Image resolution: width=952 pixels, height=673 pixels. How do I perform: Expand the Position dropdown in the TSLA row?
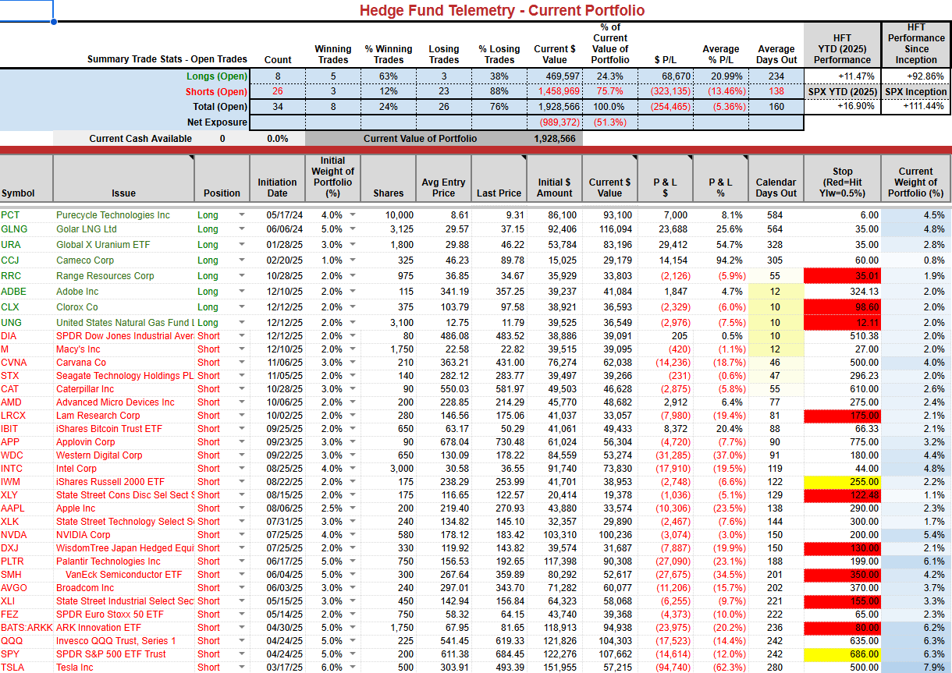point(241,667)
